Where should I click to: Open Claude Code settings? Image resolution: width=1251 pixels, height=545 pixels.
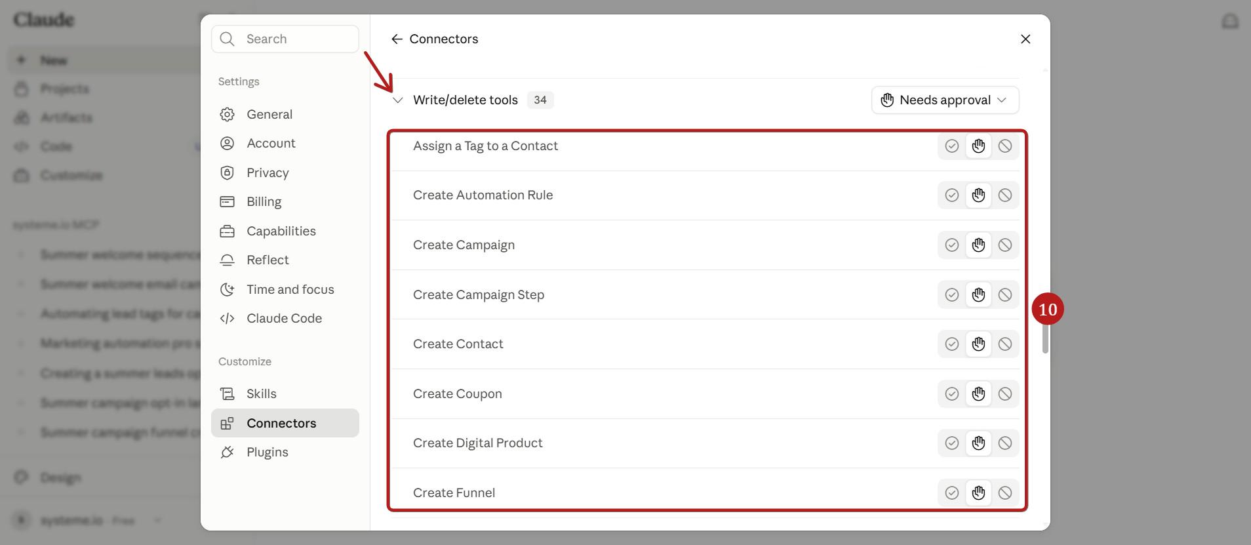(285, 318)
